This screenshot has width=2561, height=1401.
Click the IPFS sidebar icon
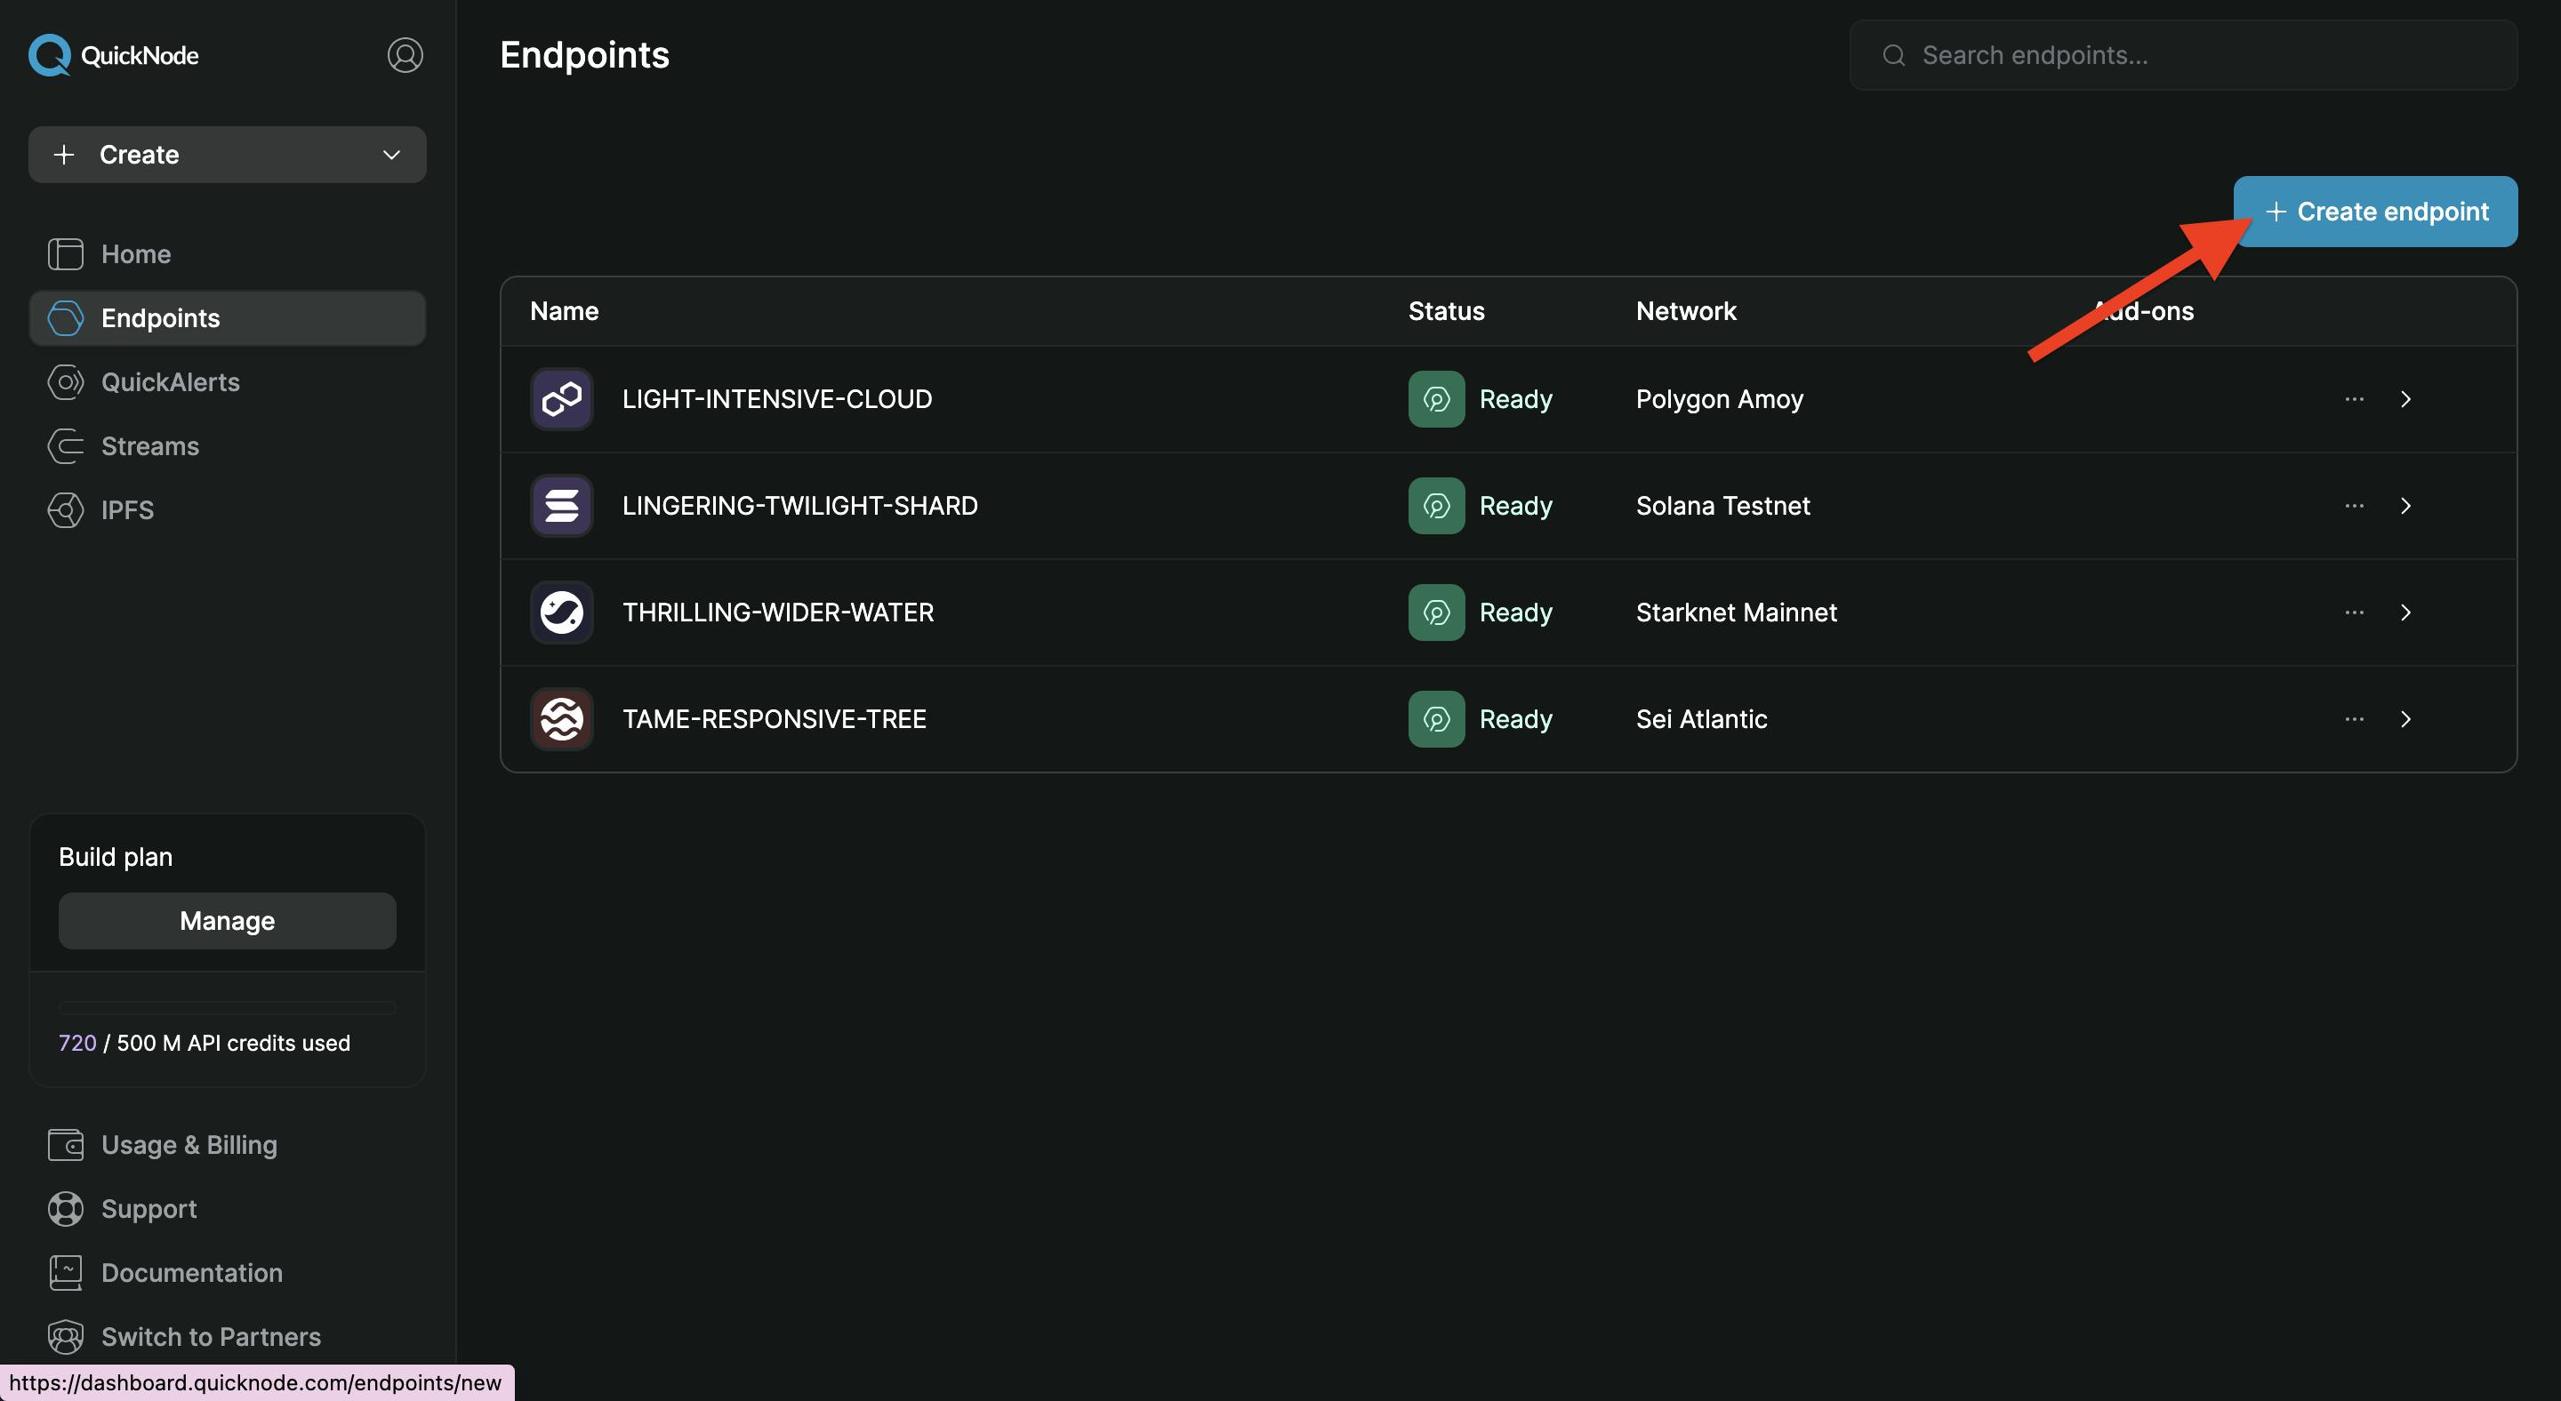[66, 509]
